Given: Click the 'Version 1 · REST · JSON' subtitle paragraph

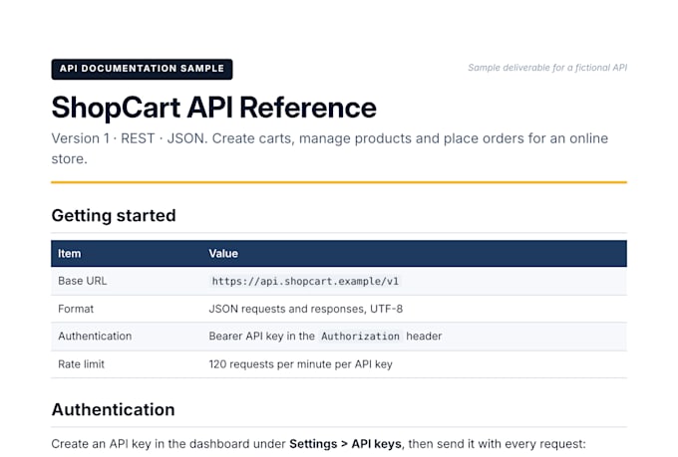Looking at the screenshot, I should (329, 148).
